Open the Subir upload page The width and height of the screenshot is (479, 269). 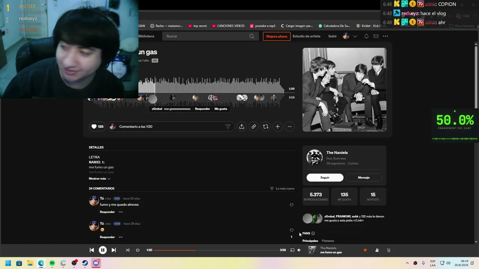(x=332, y=36)
